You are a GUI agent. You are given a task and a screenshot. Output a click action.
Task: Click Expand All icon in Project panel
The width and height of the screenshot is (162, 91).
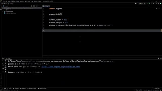click(34, 6)
